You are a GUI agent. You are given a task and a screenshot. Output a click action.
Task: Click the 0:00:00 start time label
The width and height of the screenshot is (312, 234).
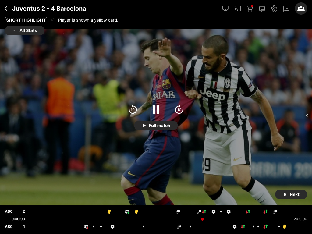click(18, 219)
